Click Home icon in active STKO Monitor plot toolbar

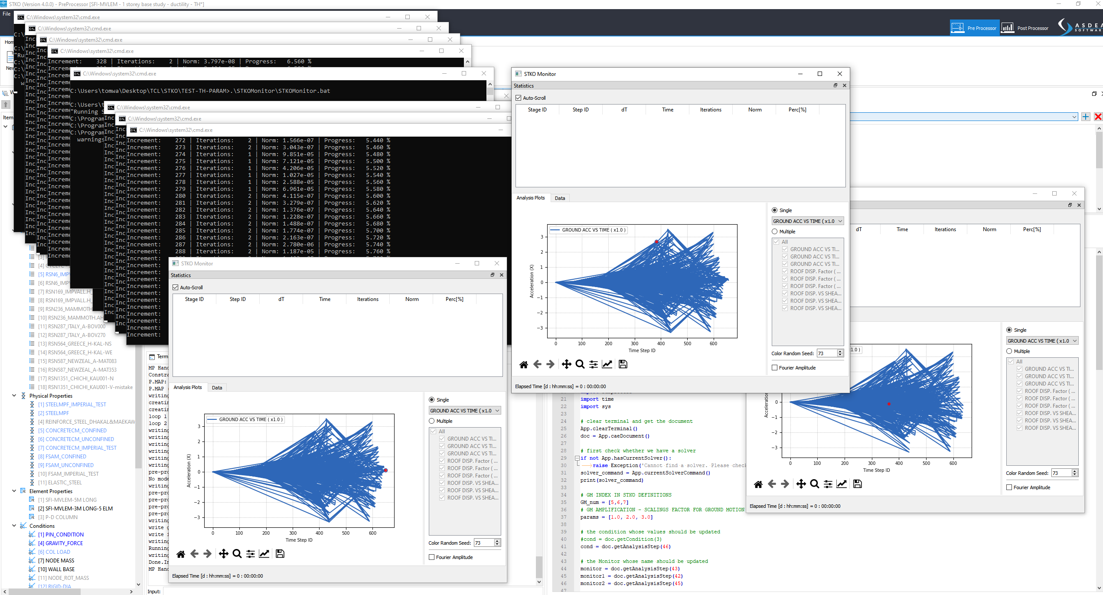[524, 364]
